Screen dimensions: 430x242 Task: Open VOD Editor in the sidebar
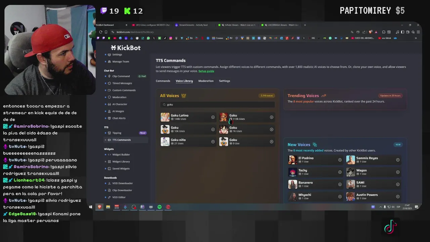coord(119,197)
